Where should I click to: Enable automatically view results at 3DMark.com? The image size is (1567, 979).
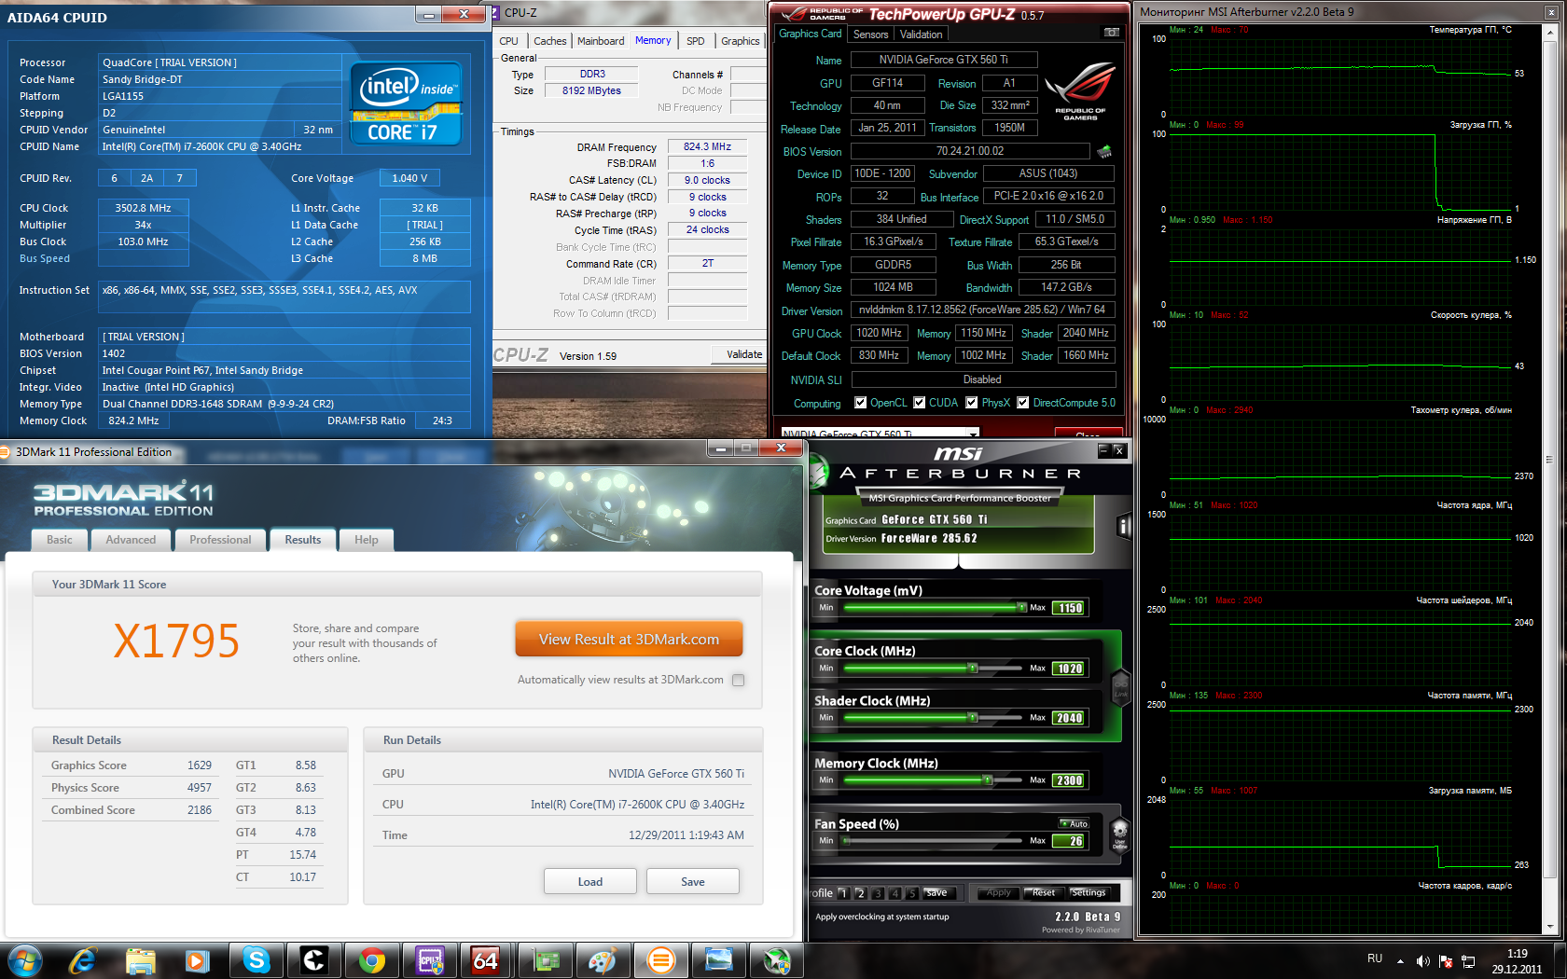pos(739,680)
